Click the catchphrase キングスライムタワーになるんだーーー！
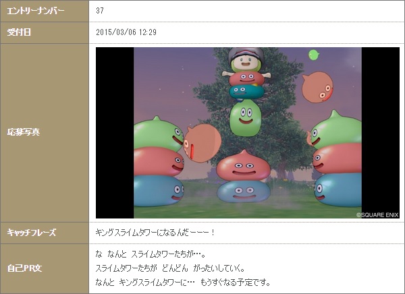 [x=155, y=233]
